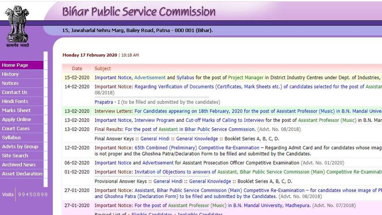Screen dimensions: 382x215
Task: Open Interview Letters link for 18th February
Action: 258,111
